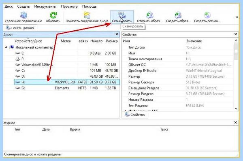This screenshot has height=161, width=243.
Task: Select the Свойства tab at bottom
Action: tap(135, 115)
